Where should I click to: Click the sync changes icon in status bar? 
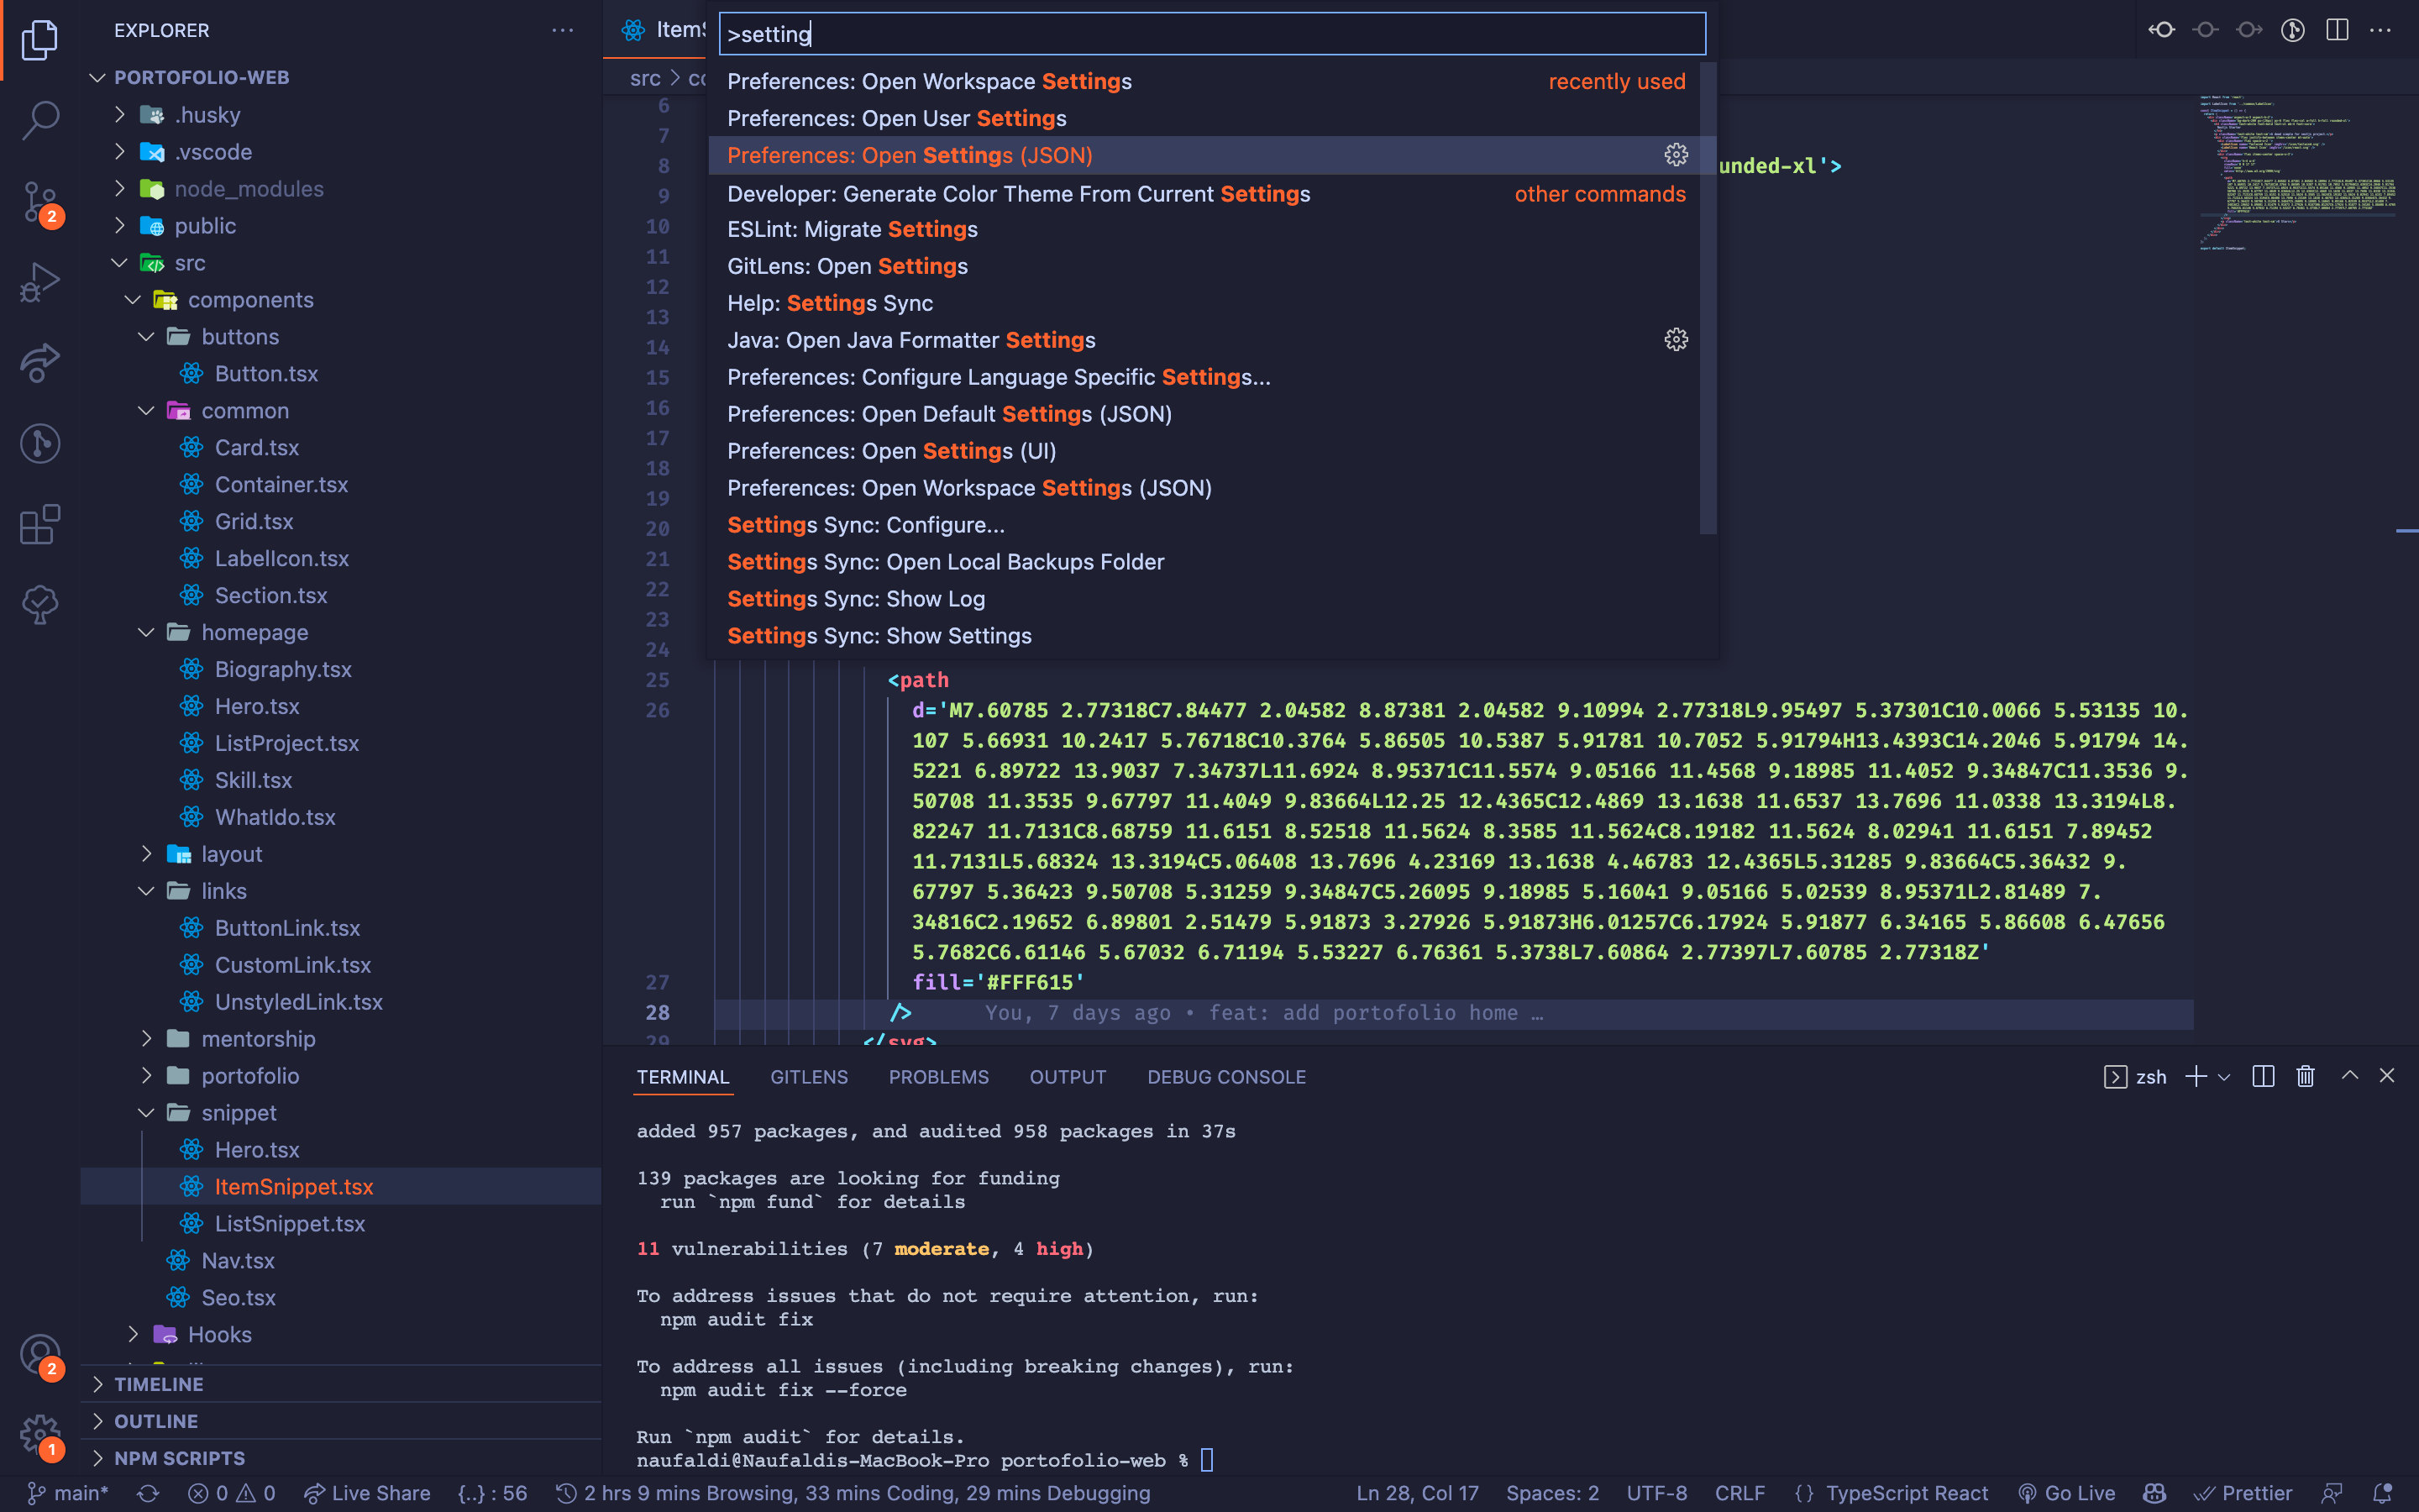tap(148, 1493)
